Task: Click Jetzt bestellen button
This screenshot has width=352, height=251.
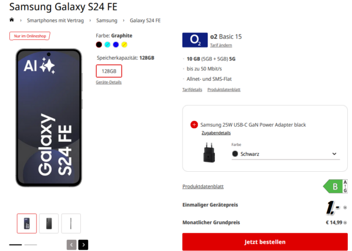Action: (x=265, y=242)
